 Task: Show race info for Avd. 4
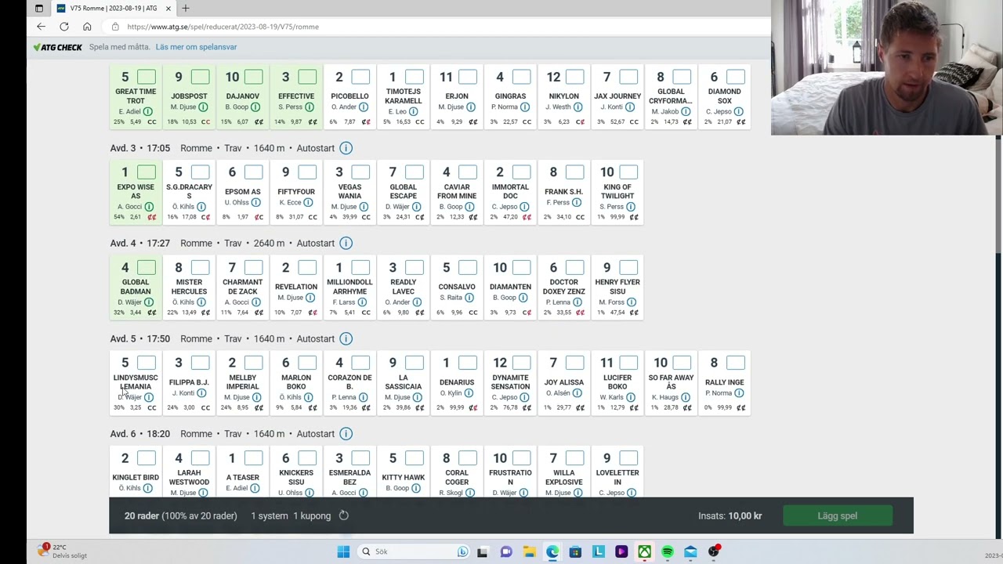tap(346, 243)
